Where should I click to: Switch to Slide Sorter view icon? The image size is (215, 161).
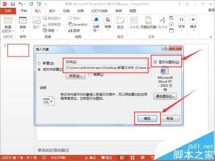[x=132, y=158]
